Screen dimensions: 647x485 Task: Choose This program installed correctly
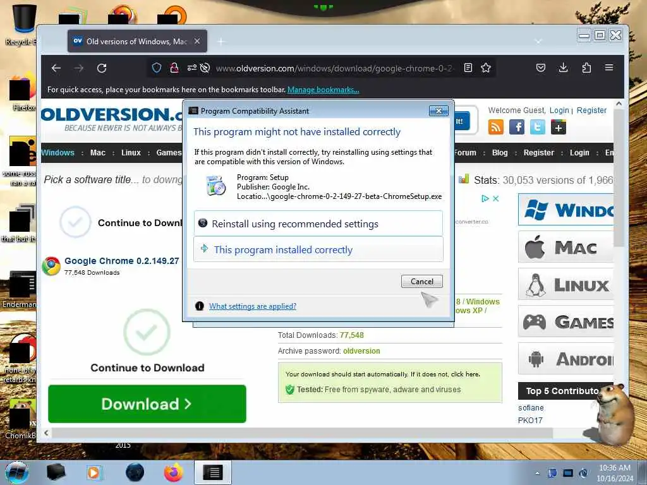click(x=318, y=249)
